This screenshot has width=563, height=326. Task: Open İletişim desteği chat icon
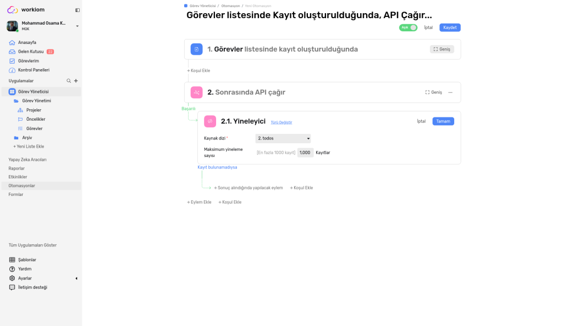[x=12, y=288]
